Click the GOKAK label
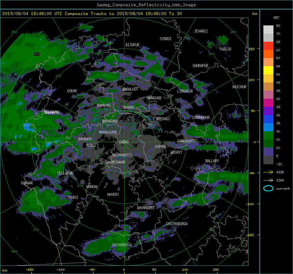This screenshot has width=293, height=274. click(72, 91)
